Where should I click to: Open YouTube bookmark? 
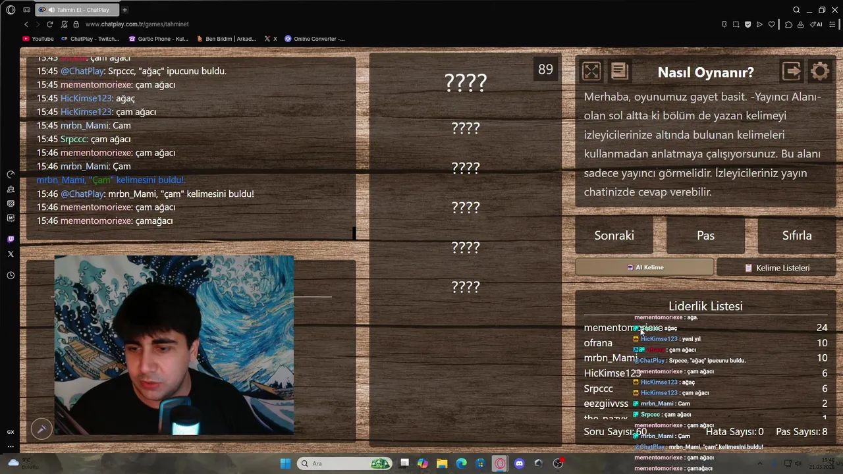pos(38,39)
